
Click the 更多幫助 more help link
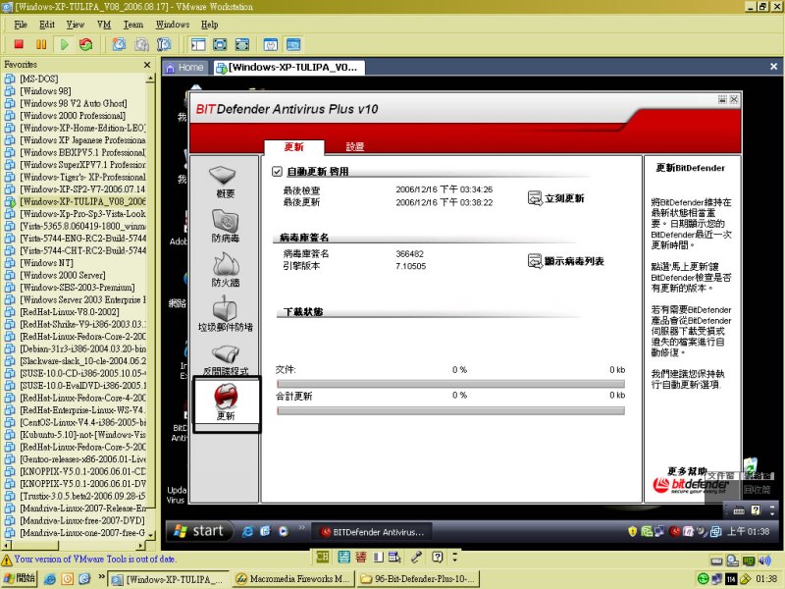coord(686,471)
